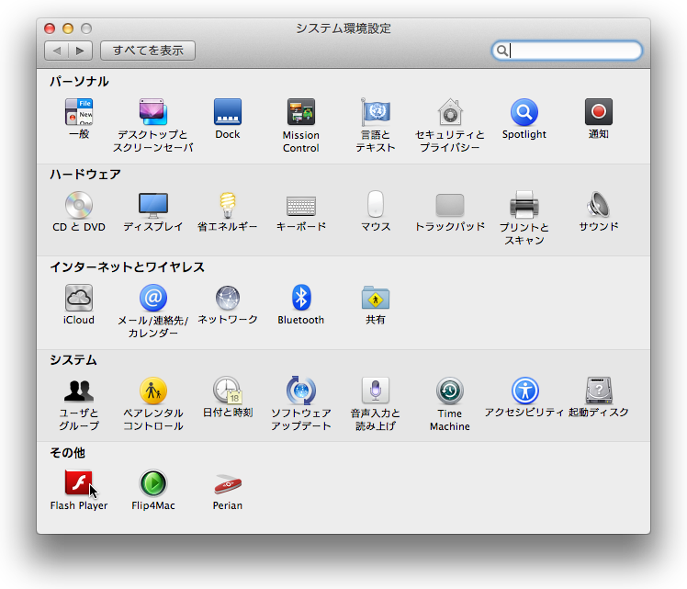
Task: Click the forward arrow navigation button
Action: coord(81,51)
